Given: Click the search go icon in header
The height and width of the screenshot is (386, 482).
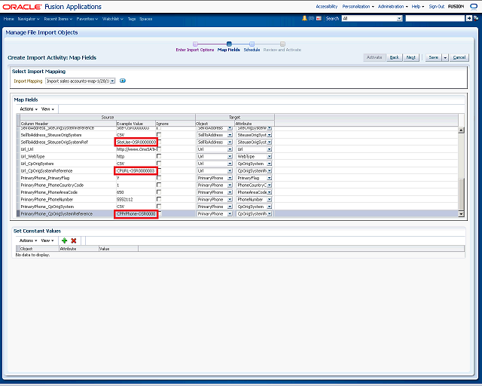Looking at the screenshot, I should point(471,17).
